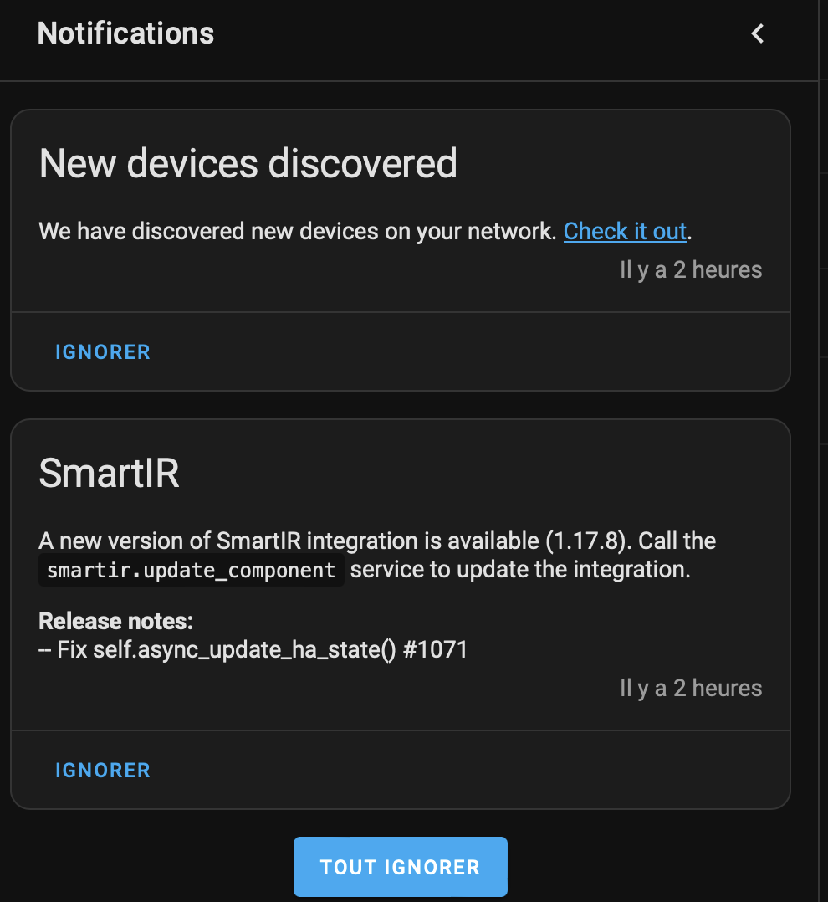Click the timestamp on New devices discovered card
The height and width of the screenshot is (902, 828).
[x=691, y=269]
